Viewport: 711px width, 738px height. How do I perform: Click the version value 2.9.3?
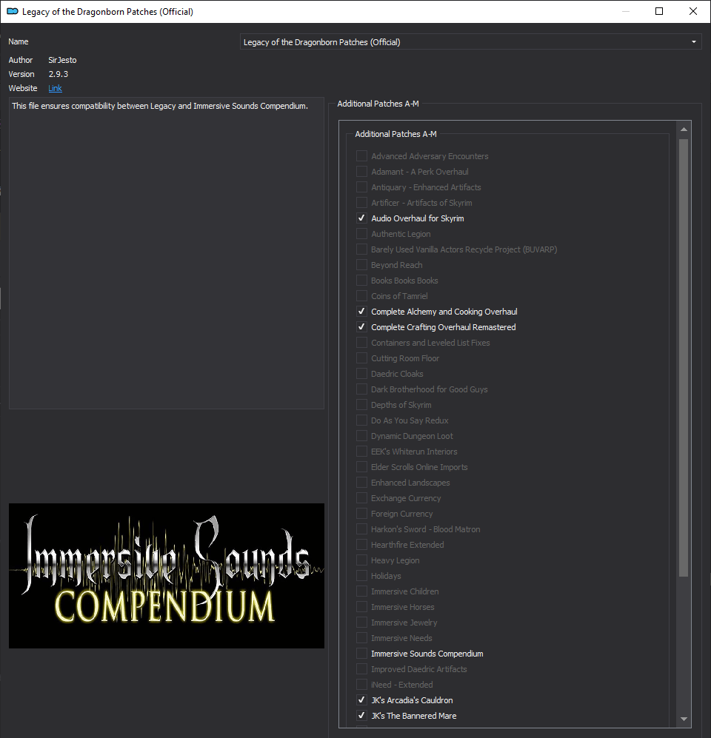(x=59, y=74)
